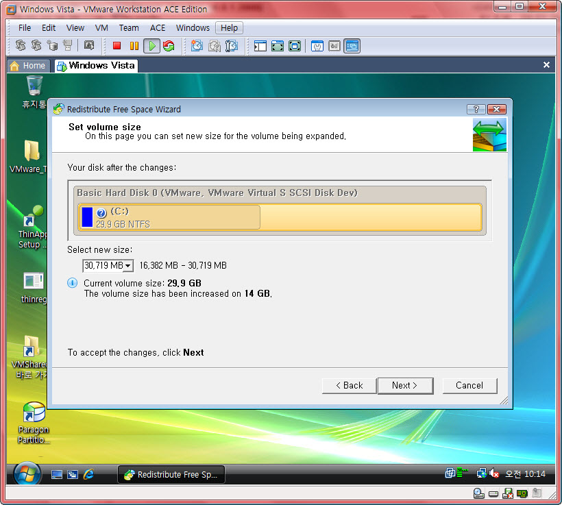Open the Team menu
This screenshot has height=505, width=562.
click(129, 28)
